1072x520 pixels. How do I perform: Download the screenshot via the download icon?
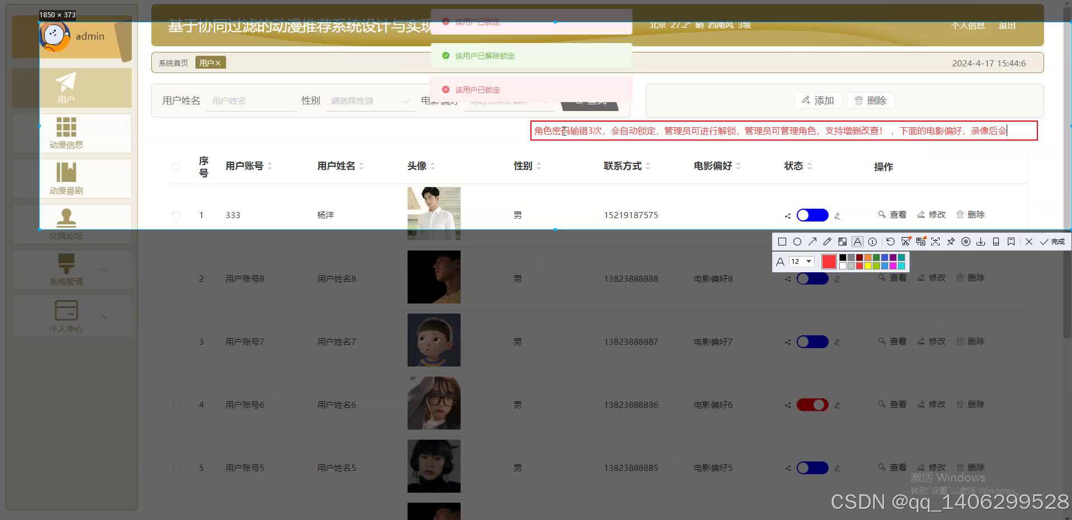pyautogui.click(x=981, y=241)
